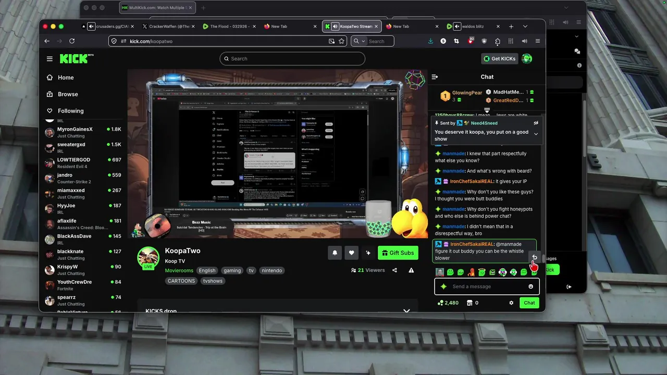The image size is (667, 375).
Task: Open the Kick hamburger sidebar menu
Action: (x=50, y=59)
